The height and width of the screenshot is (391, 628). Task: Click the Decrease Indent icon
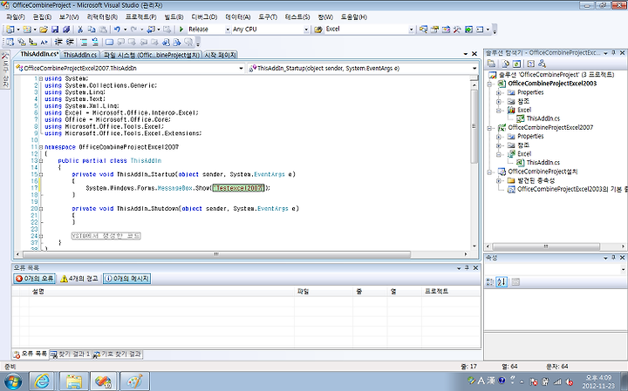(x=58, y=43)
